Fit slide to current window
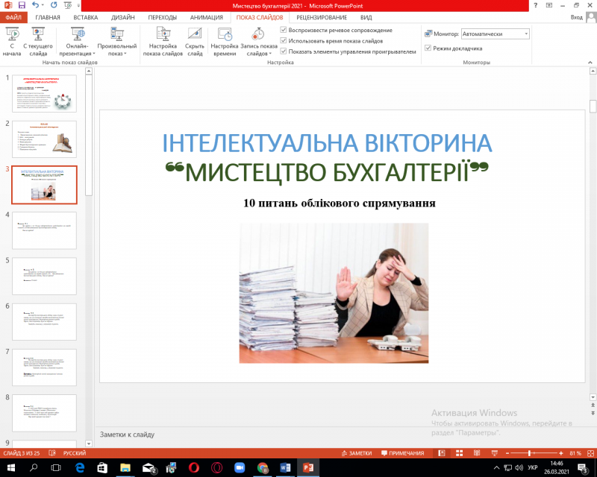597x477 pixels. click(590, 453)
